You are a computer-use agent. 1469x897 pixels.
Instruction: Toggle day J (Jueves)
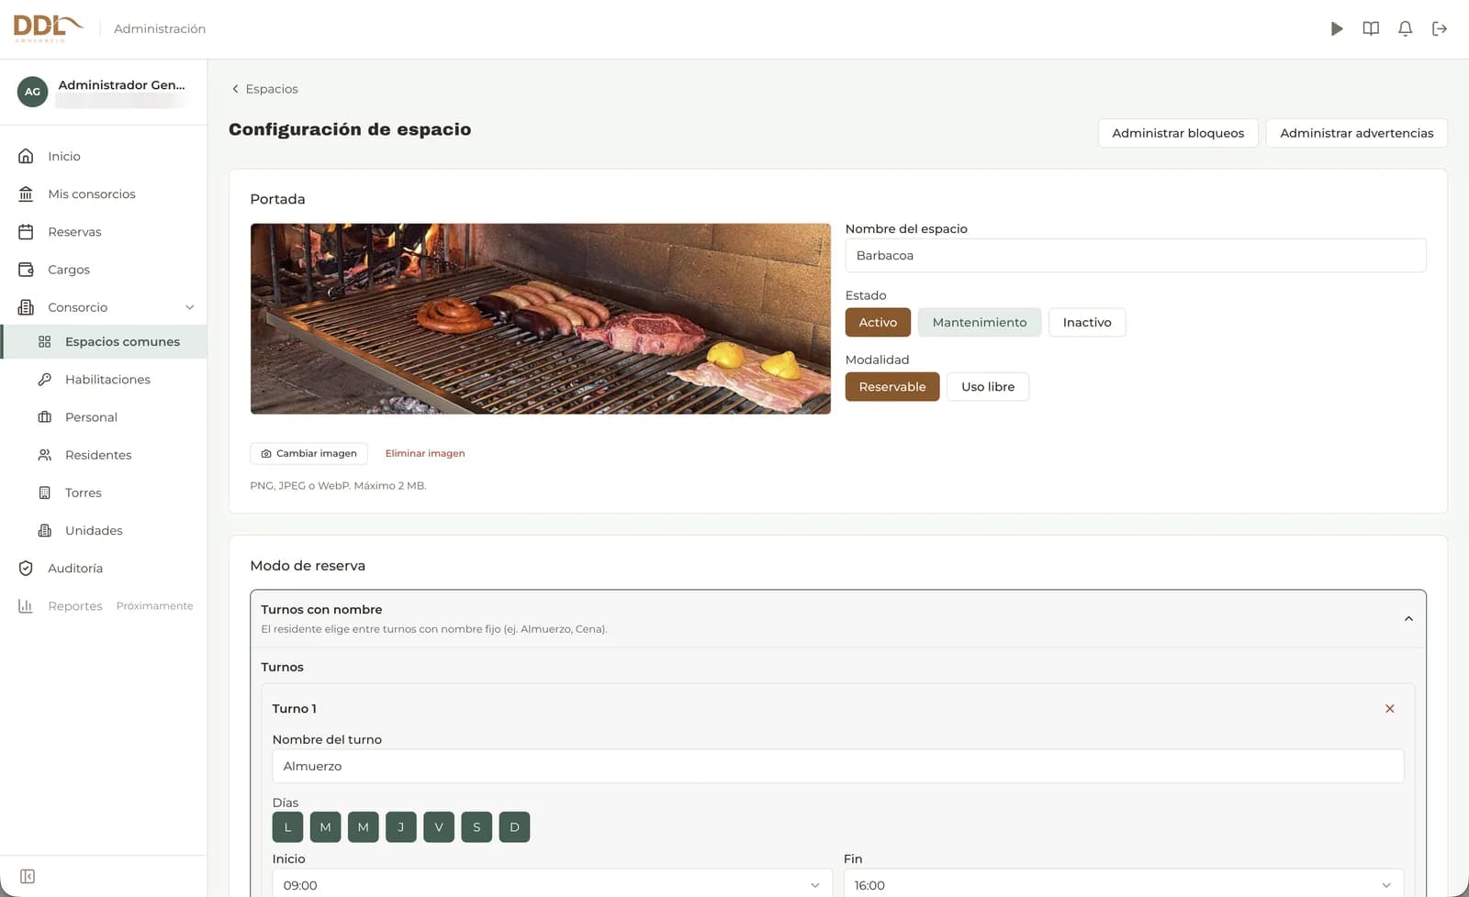point(401,827)
